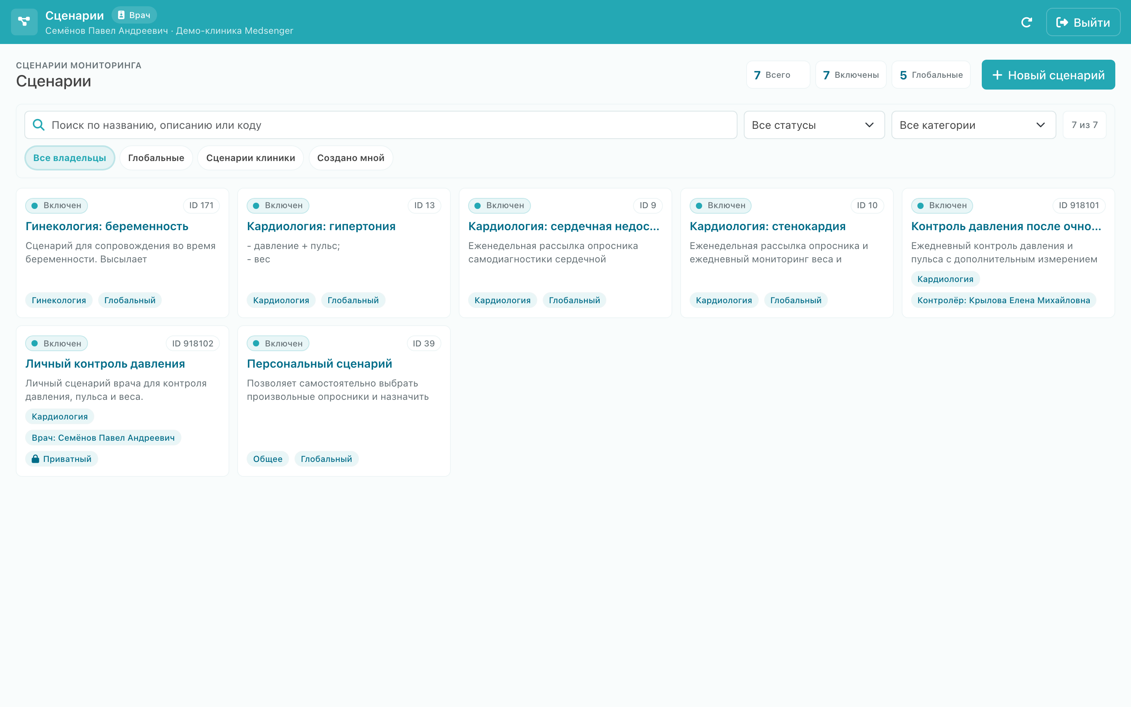Click Включен status on ID 9 card

499,205
